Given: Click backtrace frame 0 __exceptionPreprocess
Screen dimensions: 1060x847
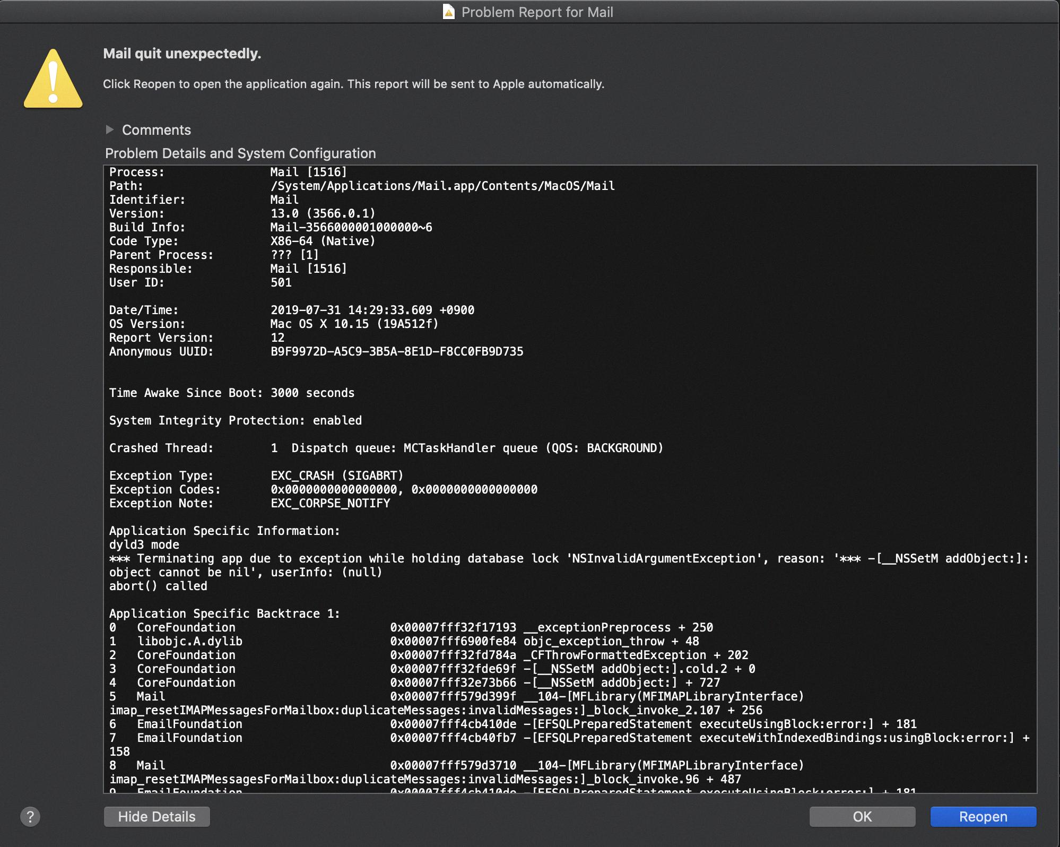Looking at the screenshot, I should pos(618,627).
